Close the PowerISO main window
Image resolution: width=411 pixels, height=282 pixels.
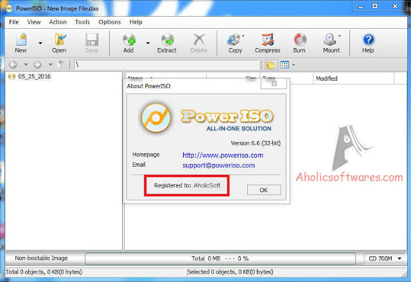click(395, 6)
